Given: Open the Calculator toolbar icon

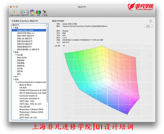Looking at the screenshot, I should (45, 13).
